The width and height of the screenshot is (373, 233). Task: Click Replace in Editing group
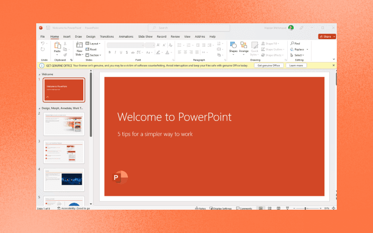click(x=297, y=49)
